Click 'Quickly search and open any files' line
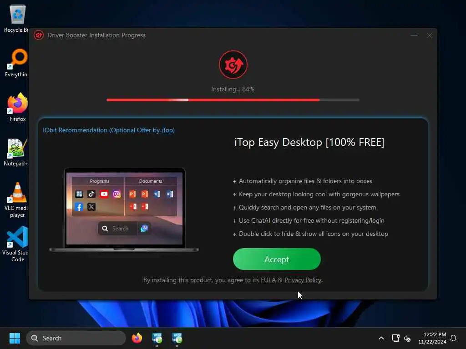This screenshot has width=466, height=349. pos(308,207)
